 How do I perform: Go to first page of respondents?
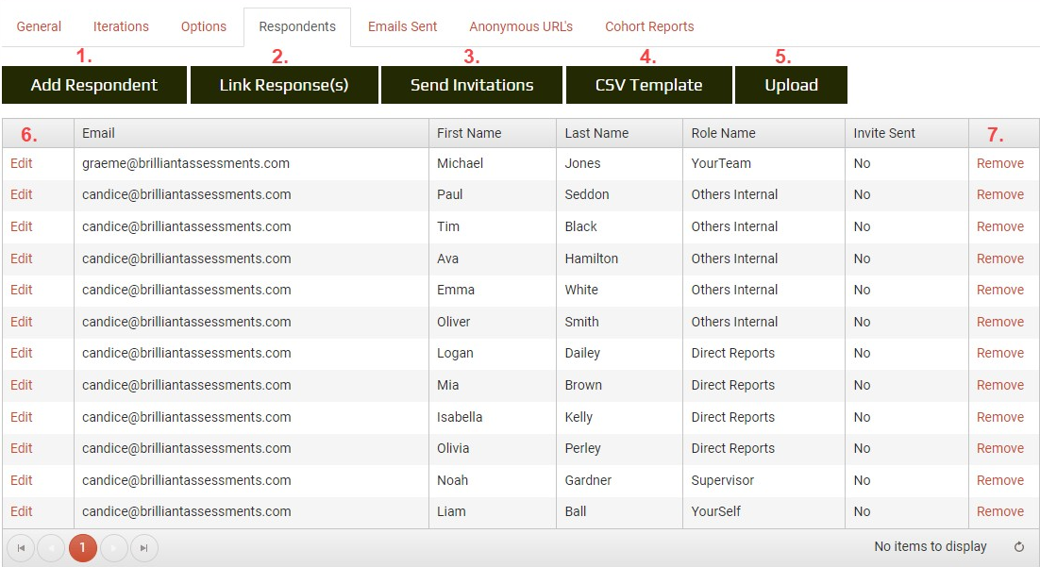pos(21,548)
